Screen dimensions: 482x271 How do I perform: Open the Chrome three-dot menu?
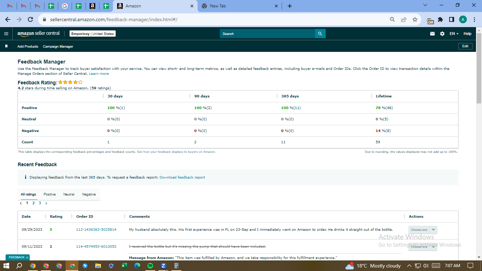pyautogui.click(x=474, y=20)
